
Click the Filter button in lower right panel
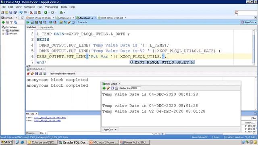pos(254,118)
